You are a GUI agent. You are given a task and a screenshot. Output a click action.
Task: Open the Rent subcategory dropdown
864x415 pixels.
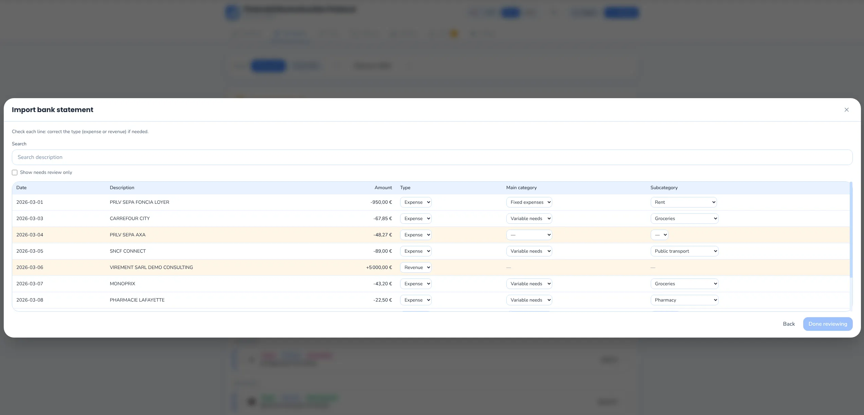click(684, 202)
